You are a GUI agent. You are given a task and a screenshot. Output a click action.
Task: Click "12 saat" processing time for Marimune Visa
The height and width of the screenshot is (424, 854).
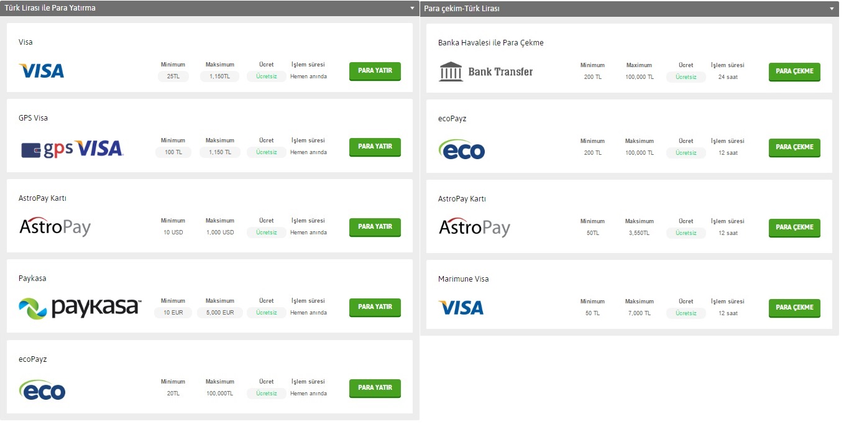[728, 313]
